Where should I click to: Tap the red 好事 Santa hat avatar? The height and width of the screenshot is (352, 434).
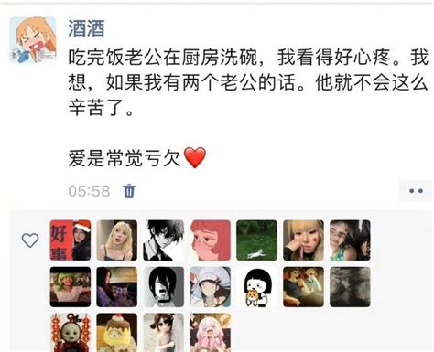coord(71,240)
